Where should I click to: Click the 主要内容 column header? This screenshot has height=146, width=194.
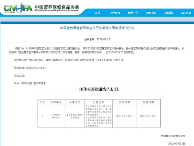[x=98, y=102]
